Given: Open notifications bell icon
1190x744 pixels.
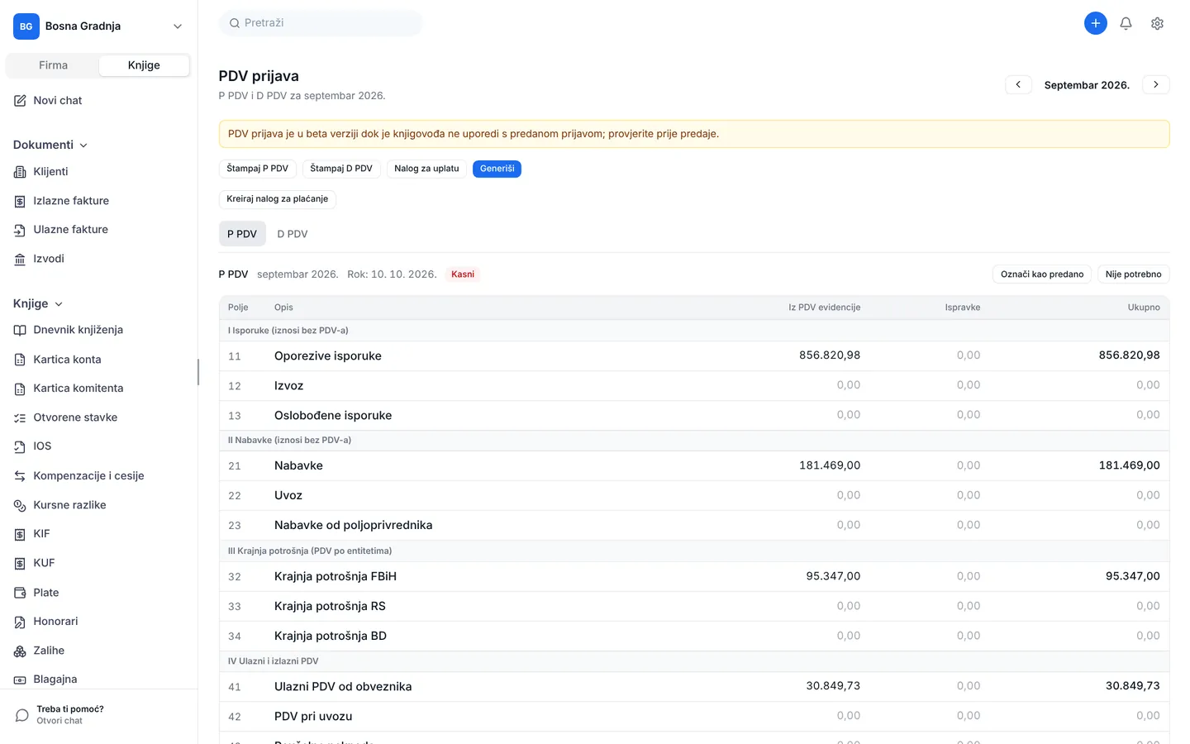Looking at the screenshot, I should click(1126, 23).
